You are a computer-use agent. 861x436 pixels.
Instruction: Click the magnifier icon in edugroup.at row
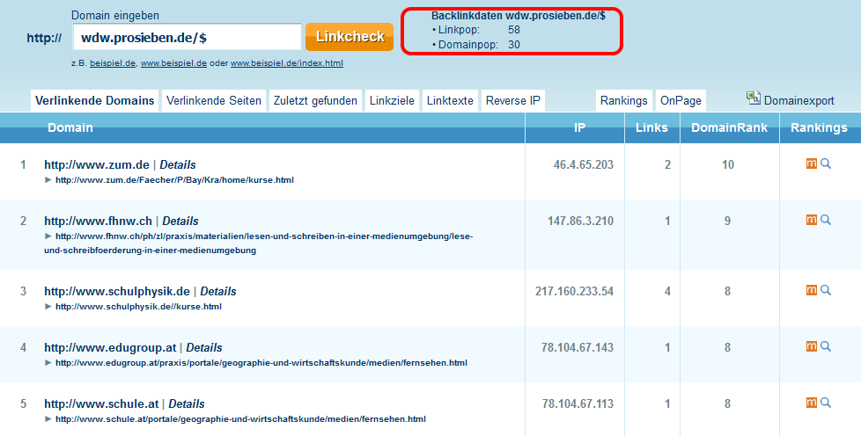pyautogui.click(x=825, y=346)
